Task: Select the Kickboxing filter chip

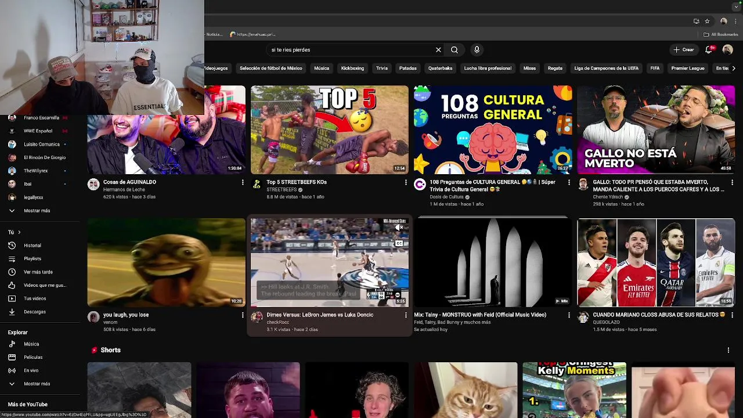Action: pyautogui.click(x=352, y=69)
